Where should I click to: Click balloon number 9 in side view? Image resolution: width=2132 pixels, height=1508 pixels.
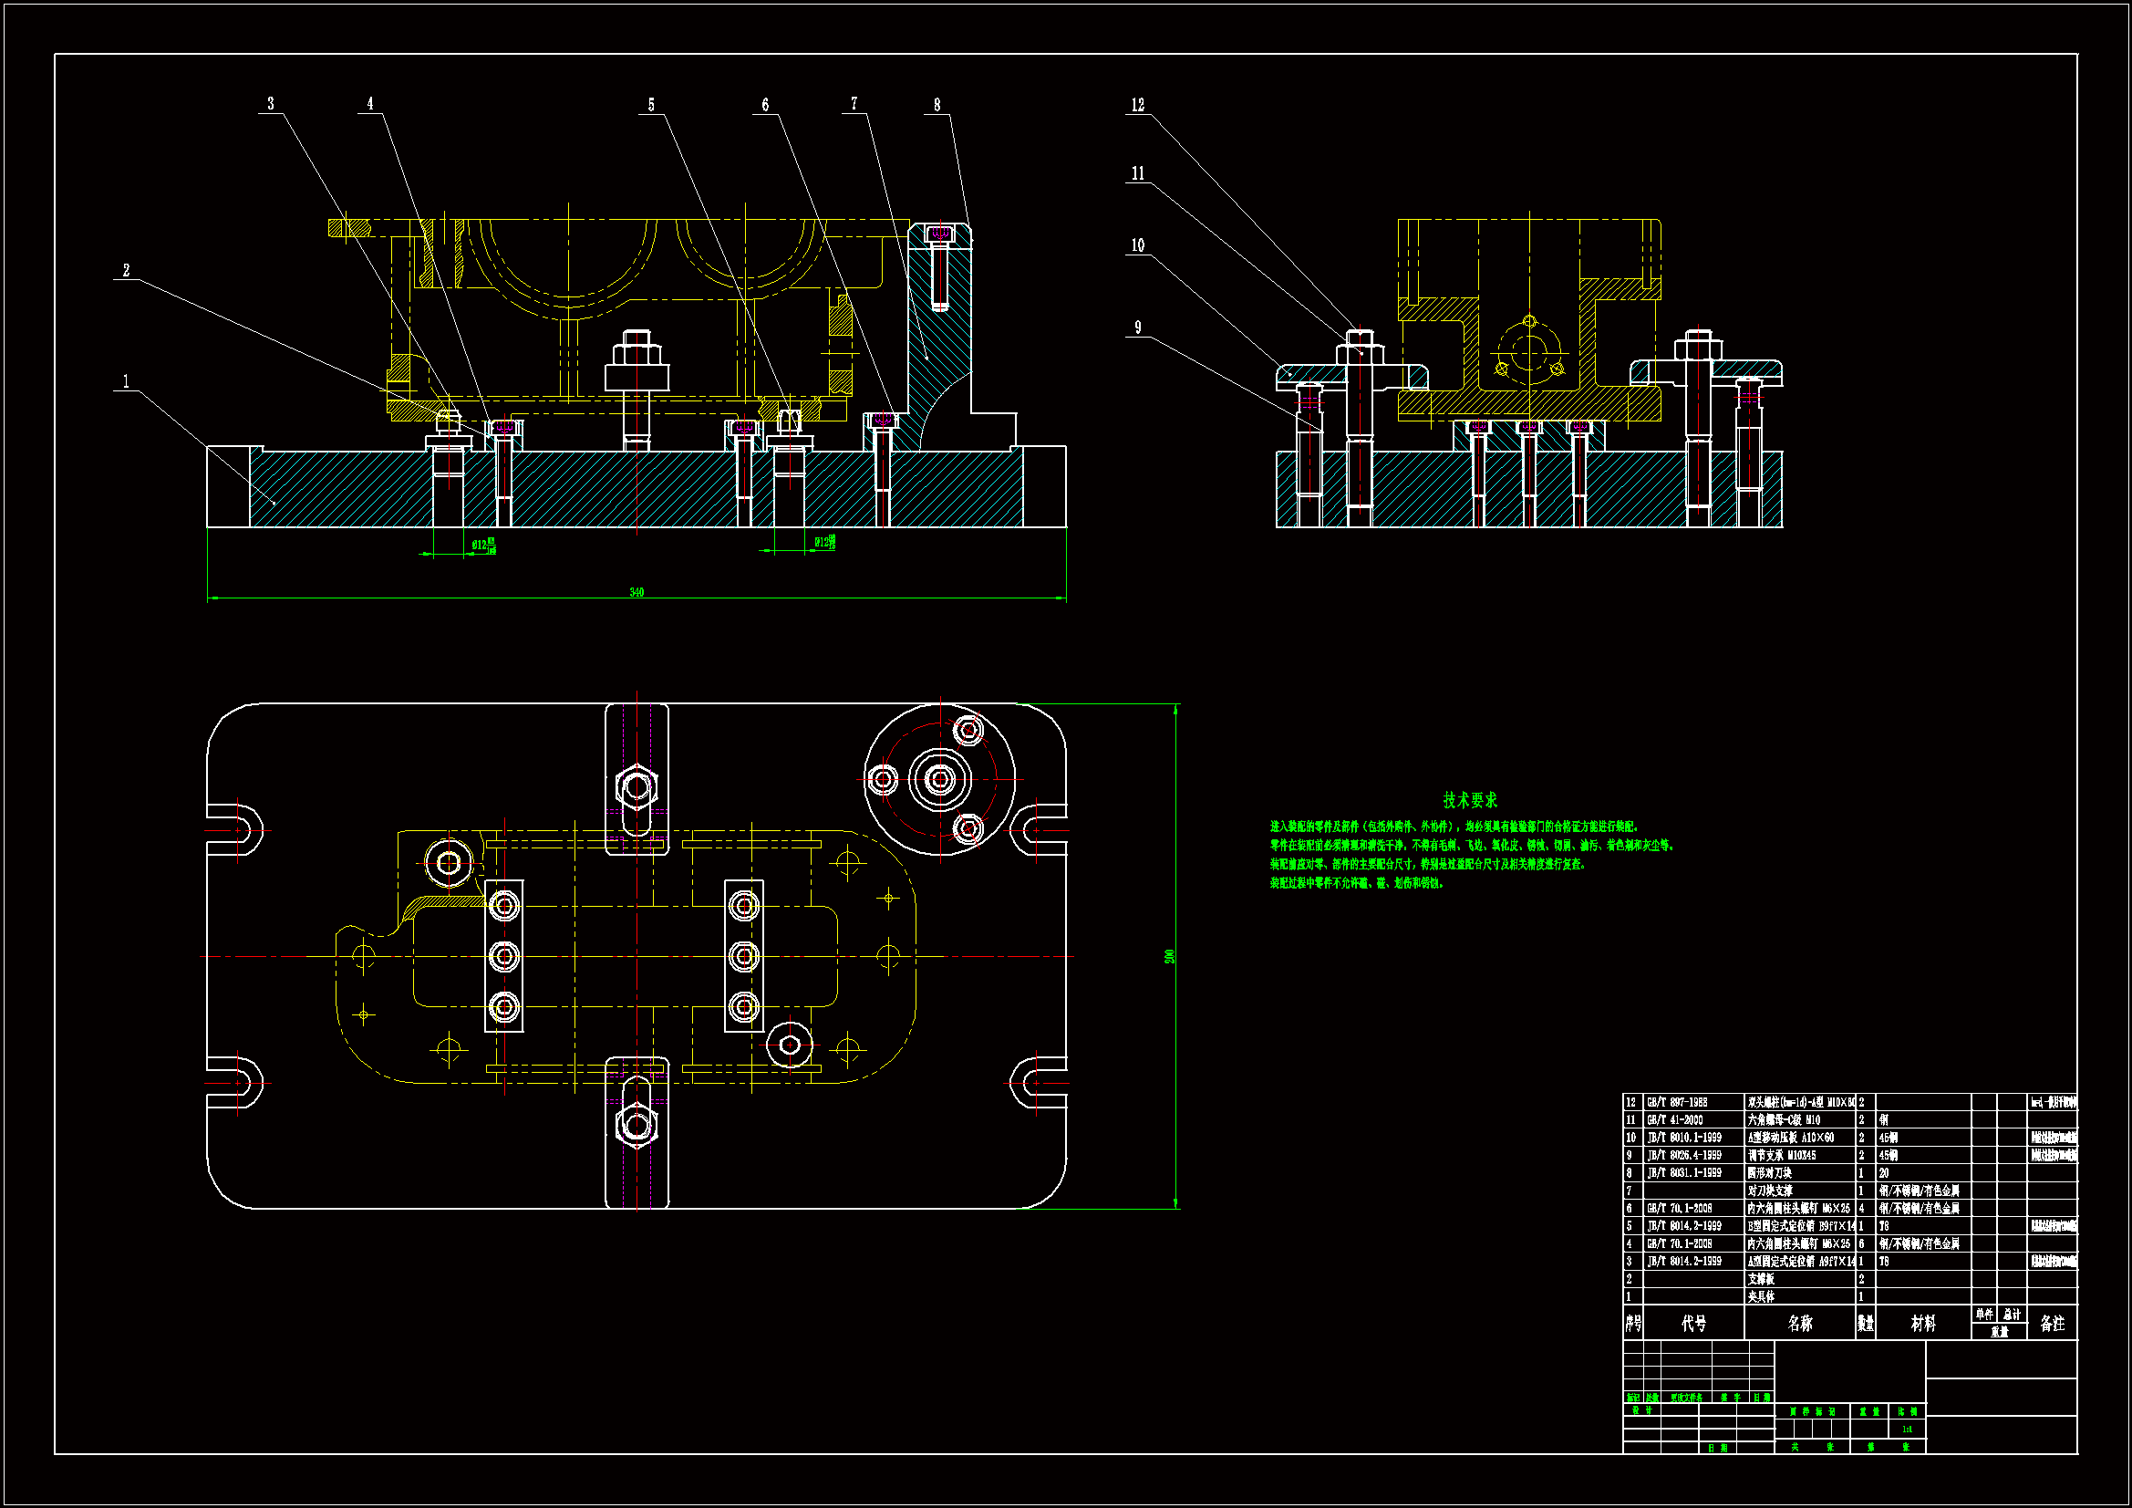coord(1137,328)
